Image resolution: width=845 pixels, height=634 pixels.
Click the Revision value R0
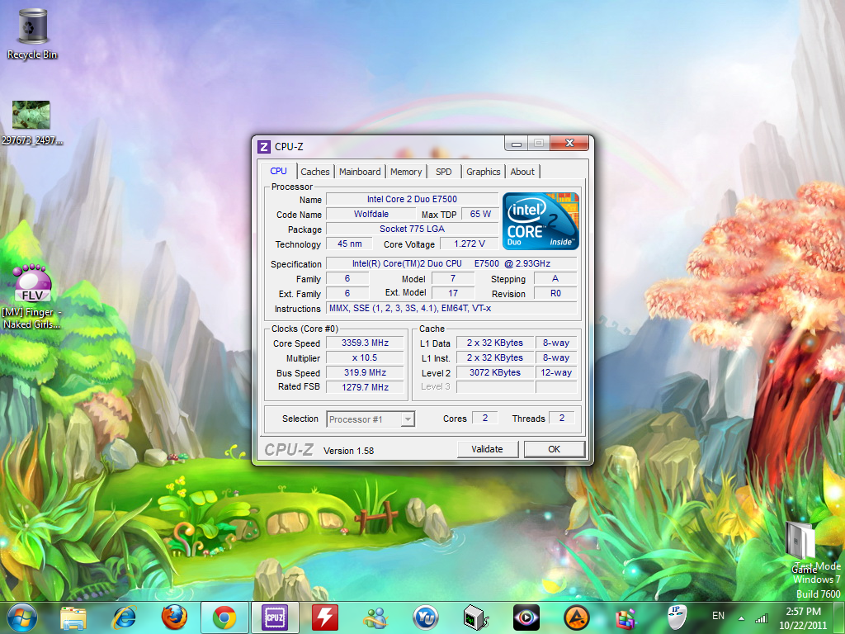(x=555, y=293)
